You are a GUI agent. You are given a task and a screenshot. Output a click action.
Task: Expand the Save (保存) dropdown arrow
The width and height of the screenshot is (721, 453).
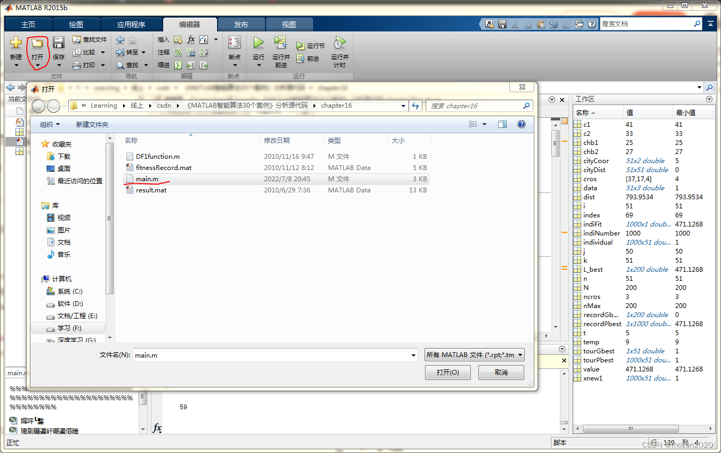click(x=59, y=66)
